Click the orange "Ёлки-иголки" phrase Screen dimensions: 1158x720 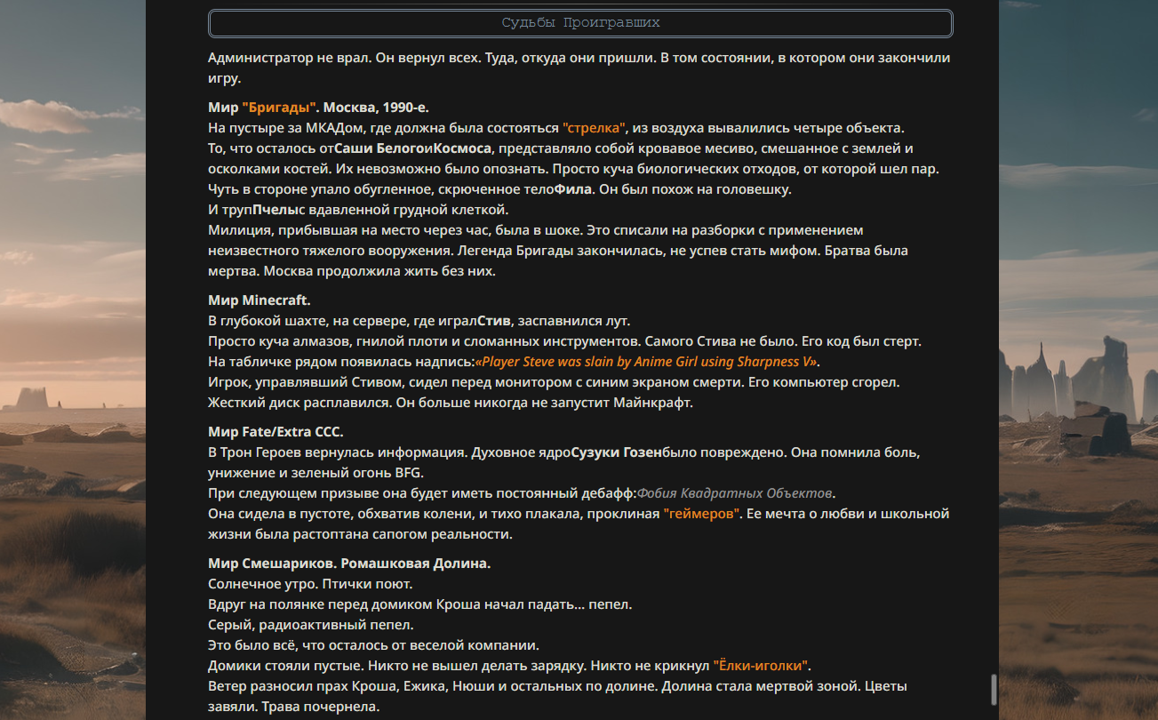point(762,666)
